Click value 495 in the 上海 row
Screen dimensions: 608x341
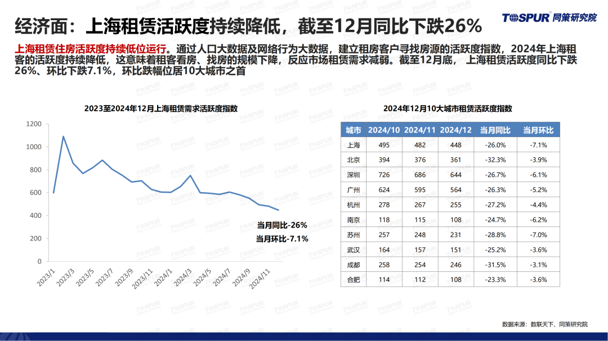coord(384,145)
